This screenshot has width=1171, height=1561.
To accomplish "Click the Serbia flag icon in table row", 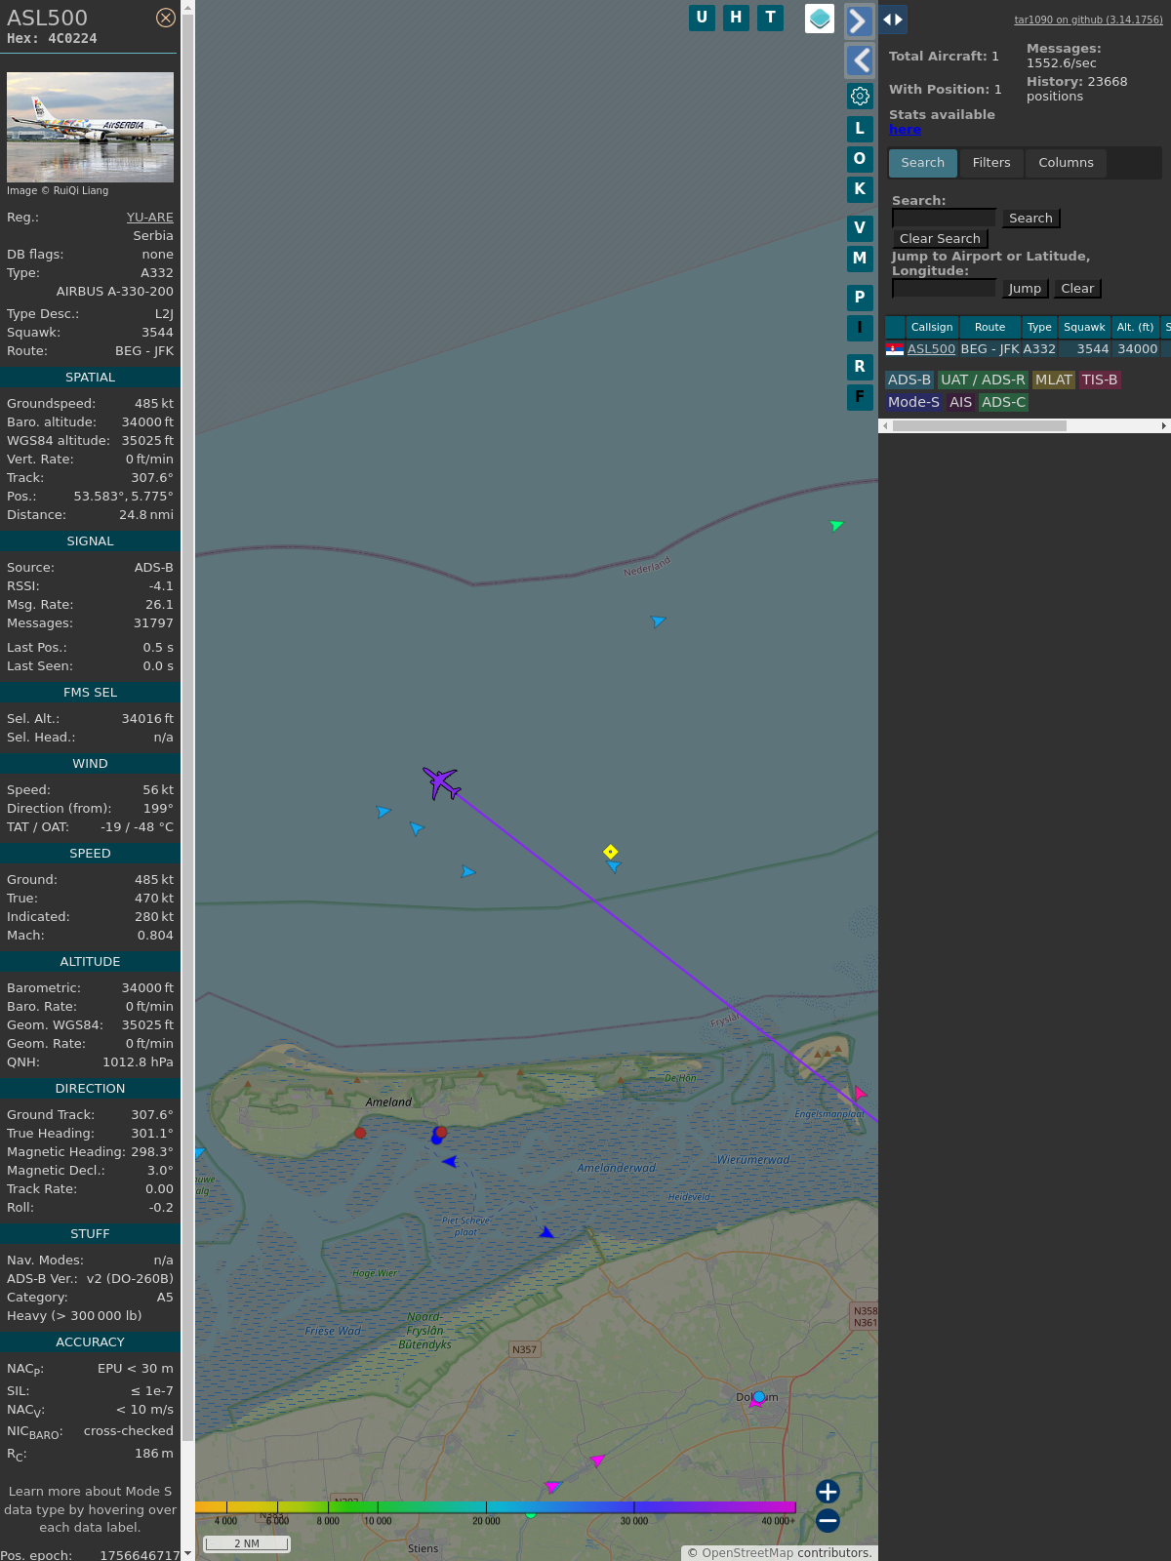I will pos(895,349).
